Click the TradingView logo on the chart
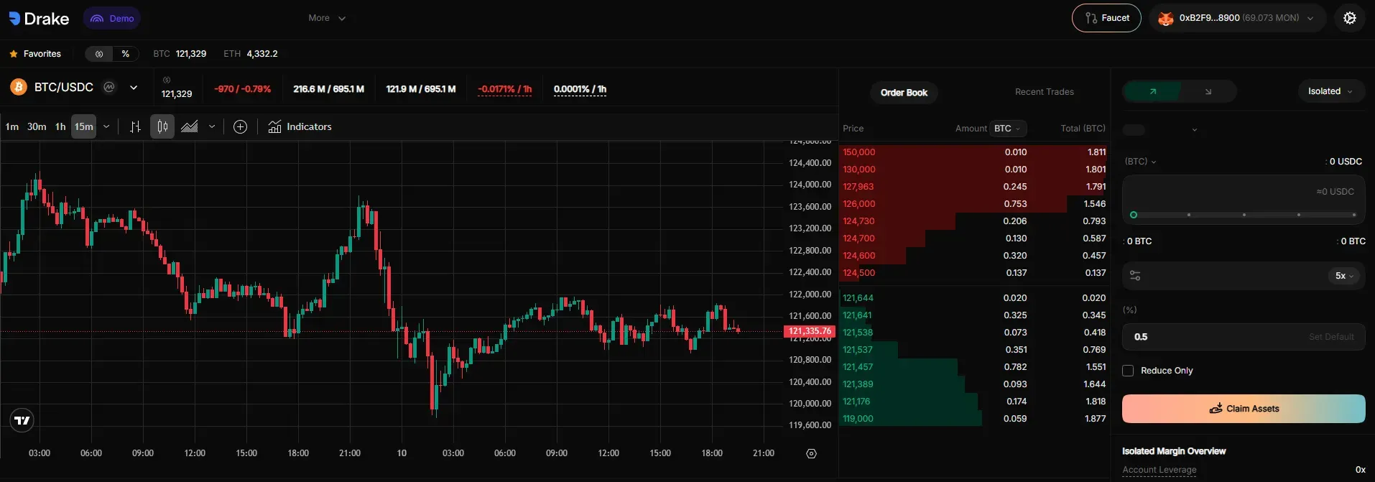The width and height of the screenshot is (1375, 482). click(22, 420)
